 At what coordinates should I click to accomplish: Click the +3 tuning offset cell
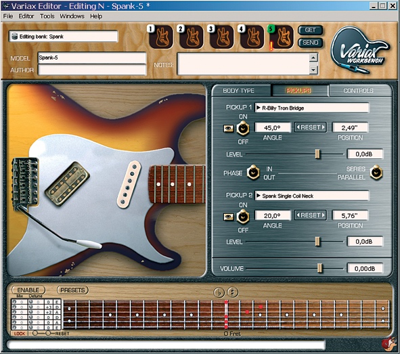(x=49, y=307)
